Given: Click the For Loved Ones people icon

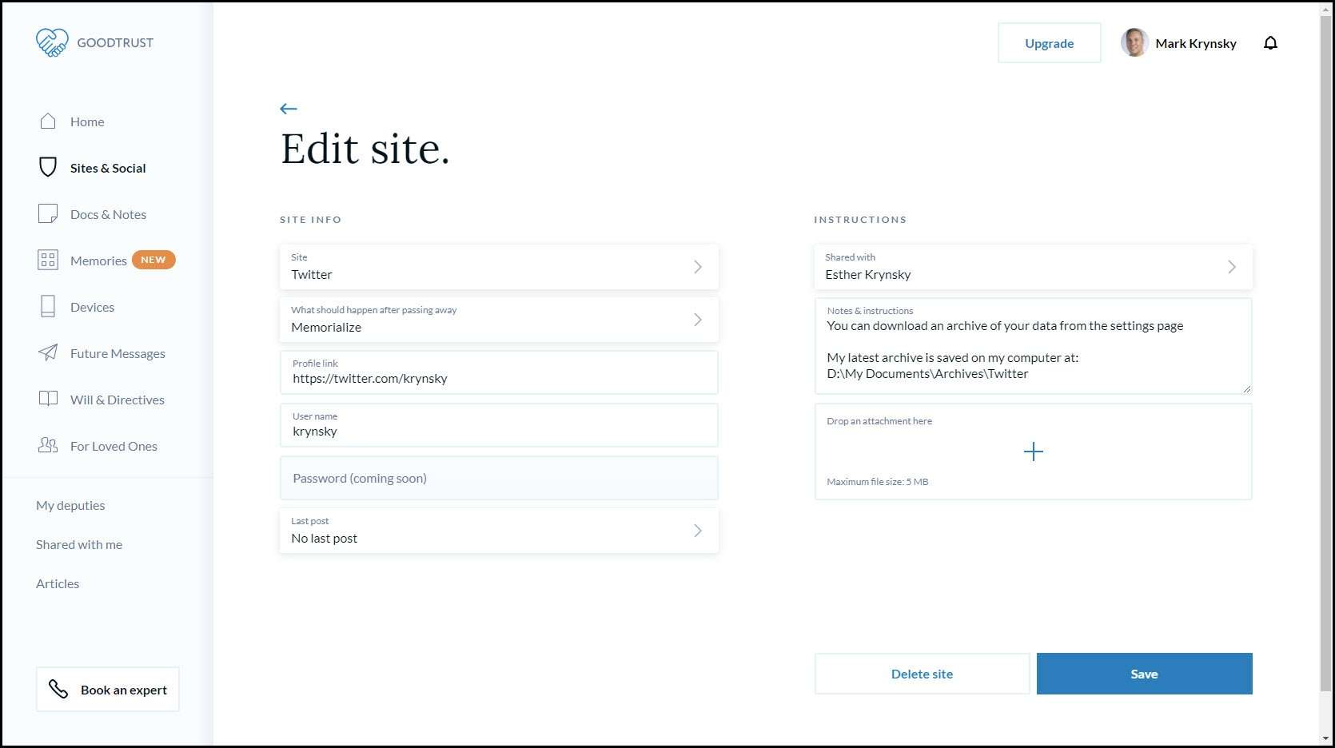Looking at the screenshot, I should click(x=48, y=445).
